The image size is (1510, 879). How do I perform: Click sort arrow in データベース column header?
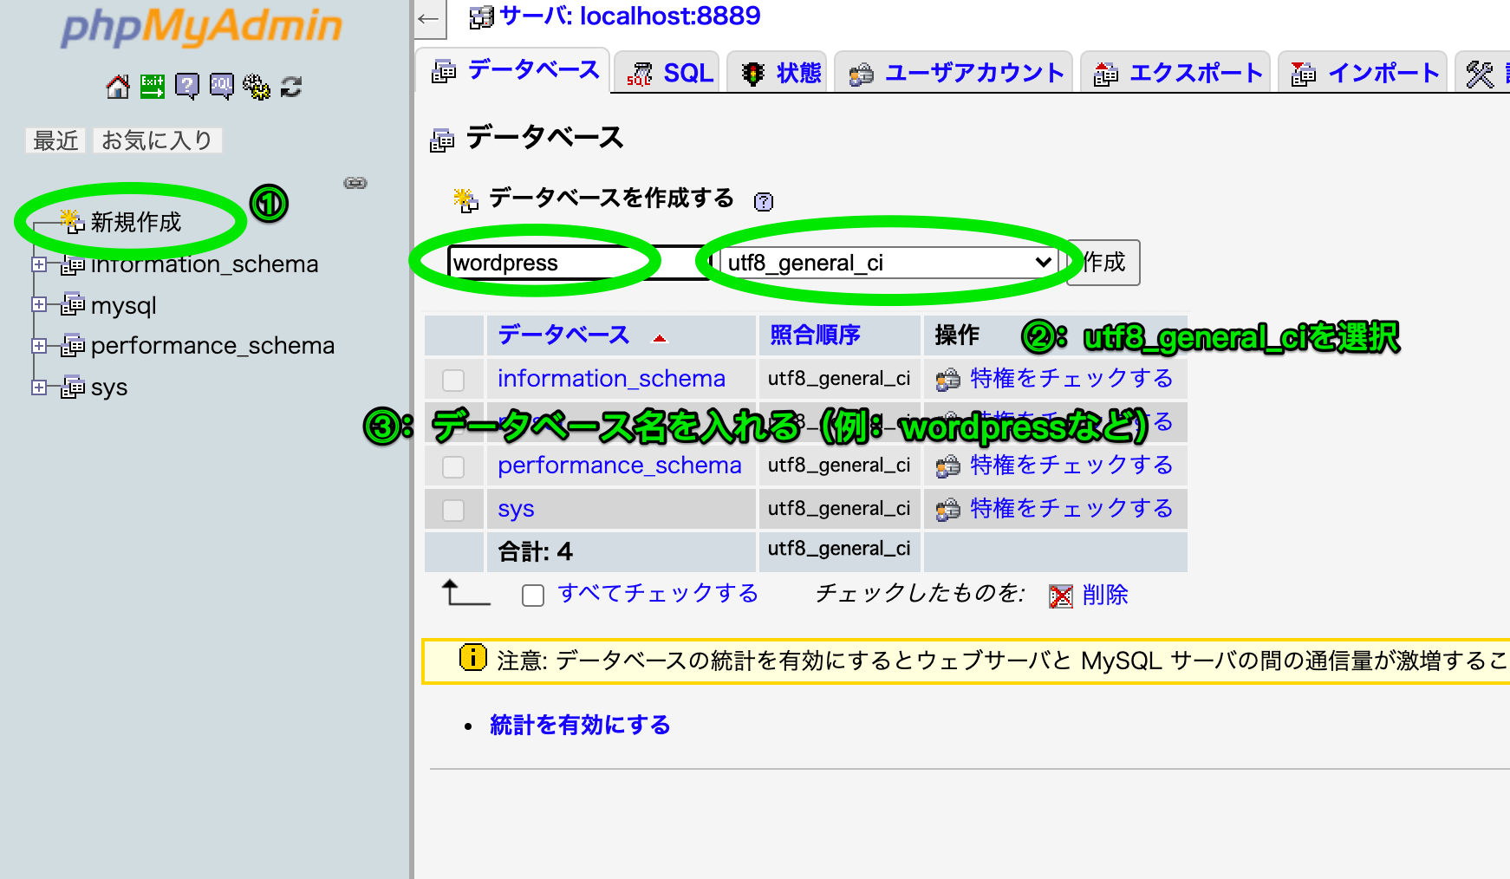[660, 338]
